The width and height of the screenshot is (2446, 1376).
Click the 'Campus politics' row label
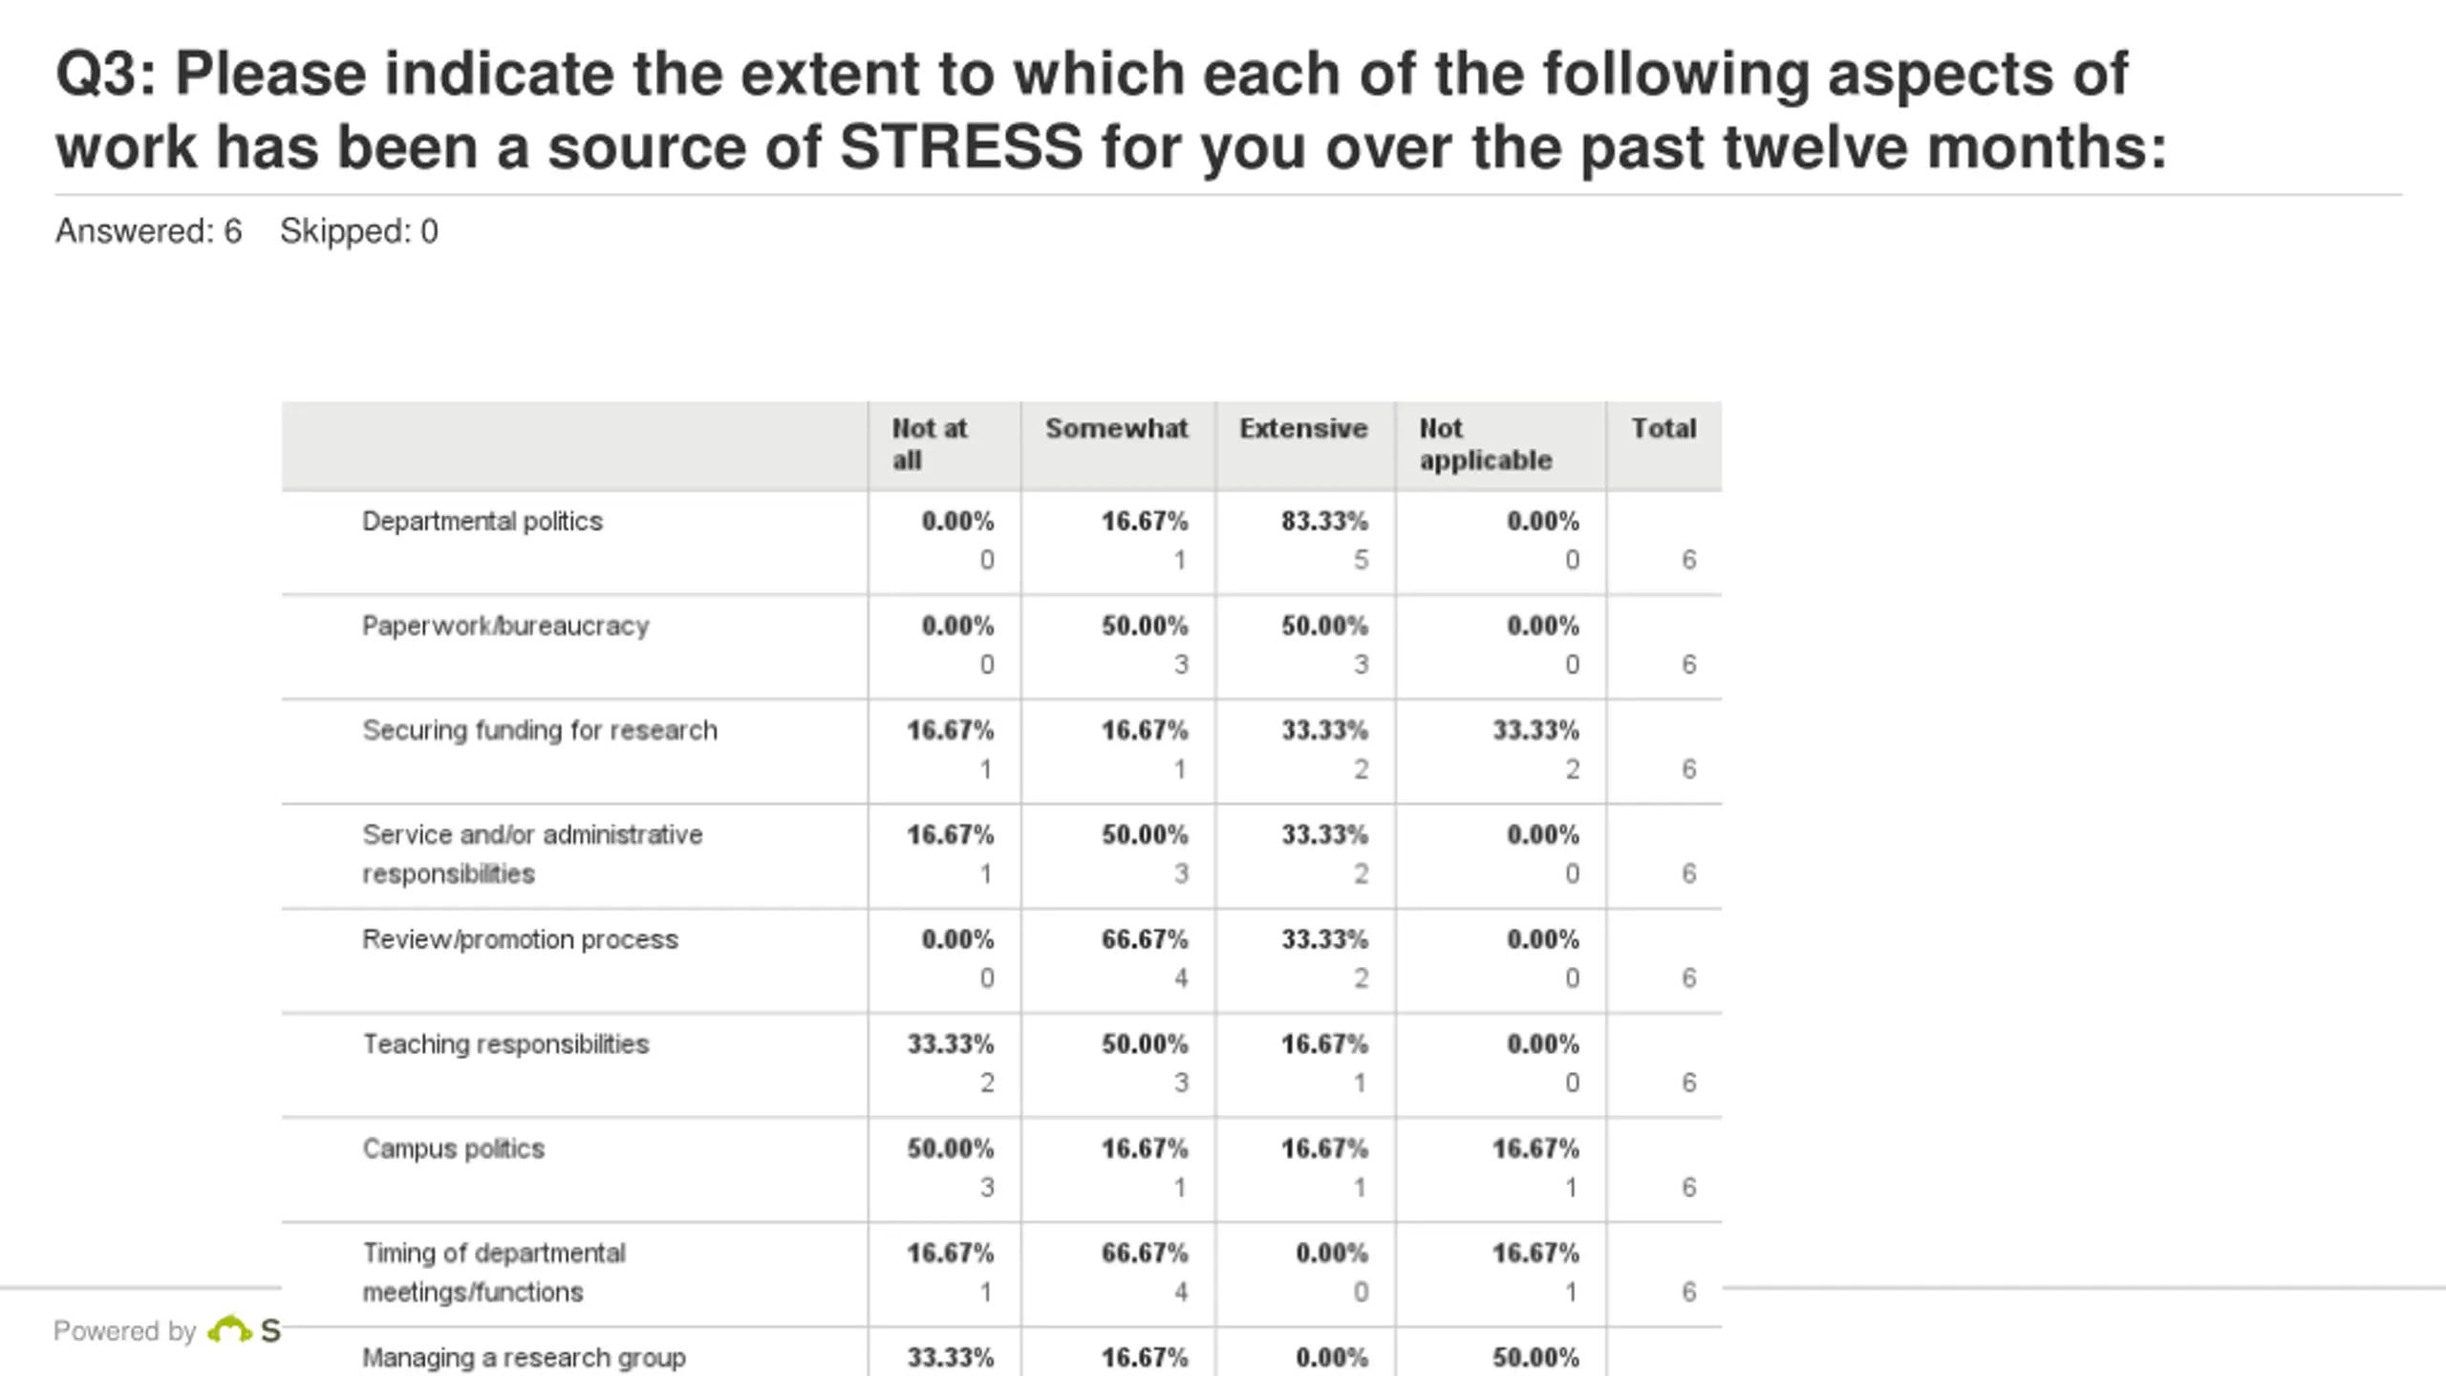(453, 1149)
